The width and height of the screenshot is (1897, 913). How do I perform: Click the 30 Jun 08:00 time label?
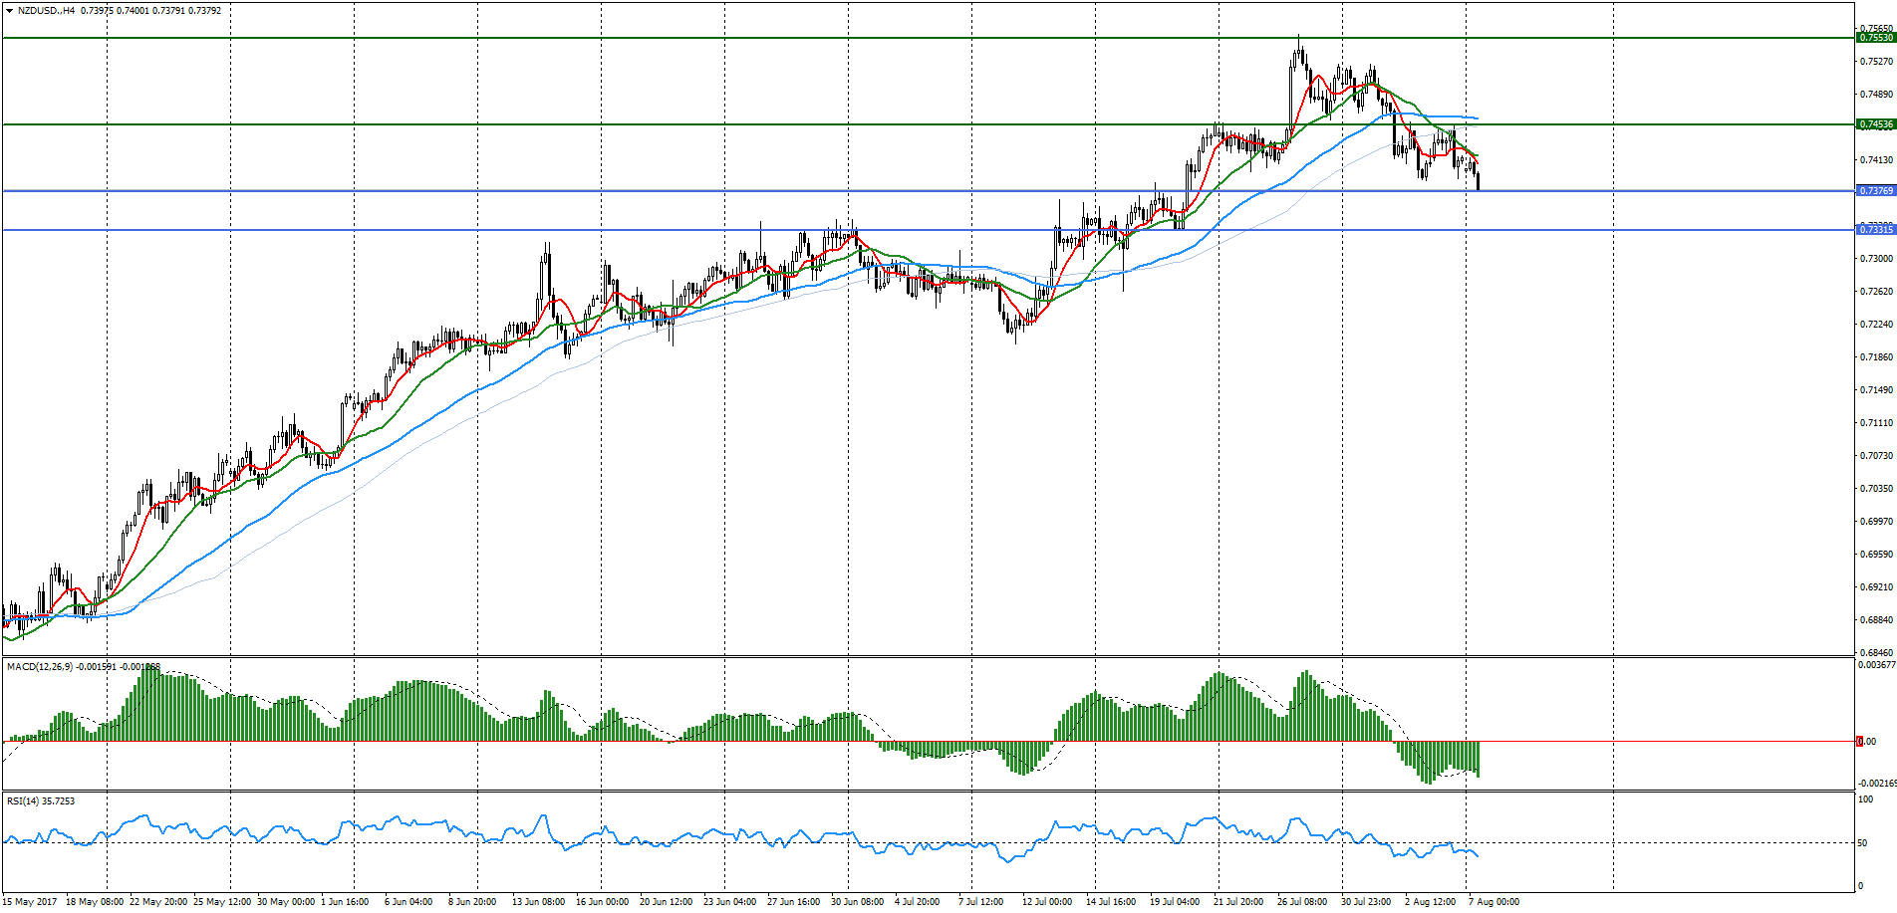pos(857,902)
